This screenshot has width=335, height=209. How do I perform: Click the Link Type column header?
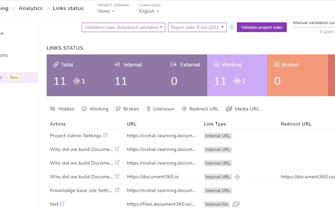click(x=215, y=124)
